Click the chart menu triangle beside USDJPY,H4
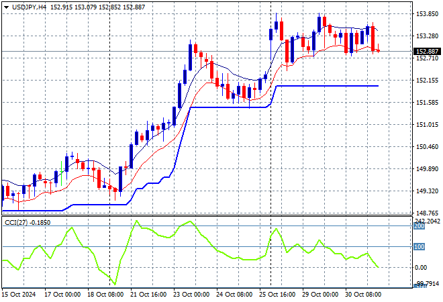The image size is (443, 302). tap(6, 7)
